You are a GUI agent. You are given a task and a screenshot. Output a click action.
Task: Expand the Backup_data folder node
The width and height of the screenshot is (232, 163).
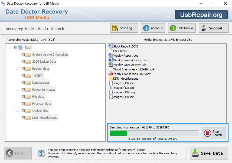pyautogui.click(x=17, y=69)
